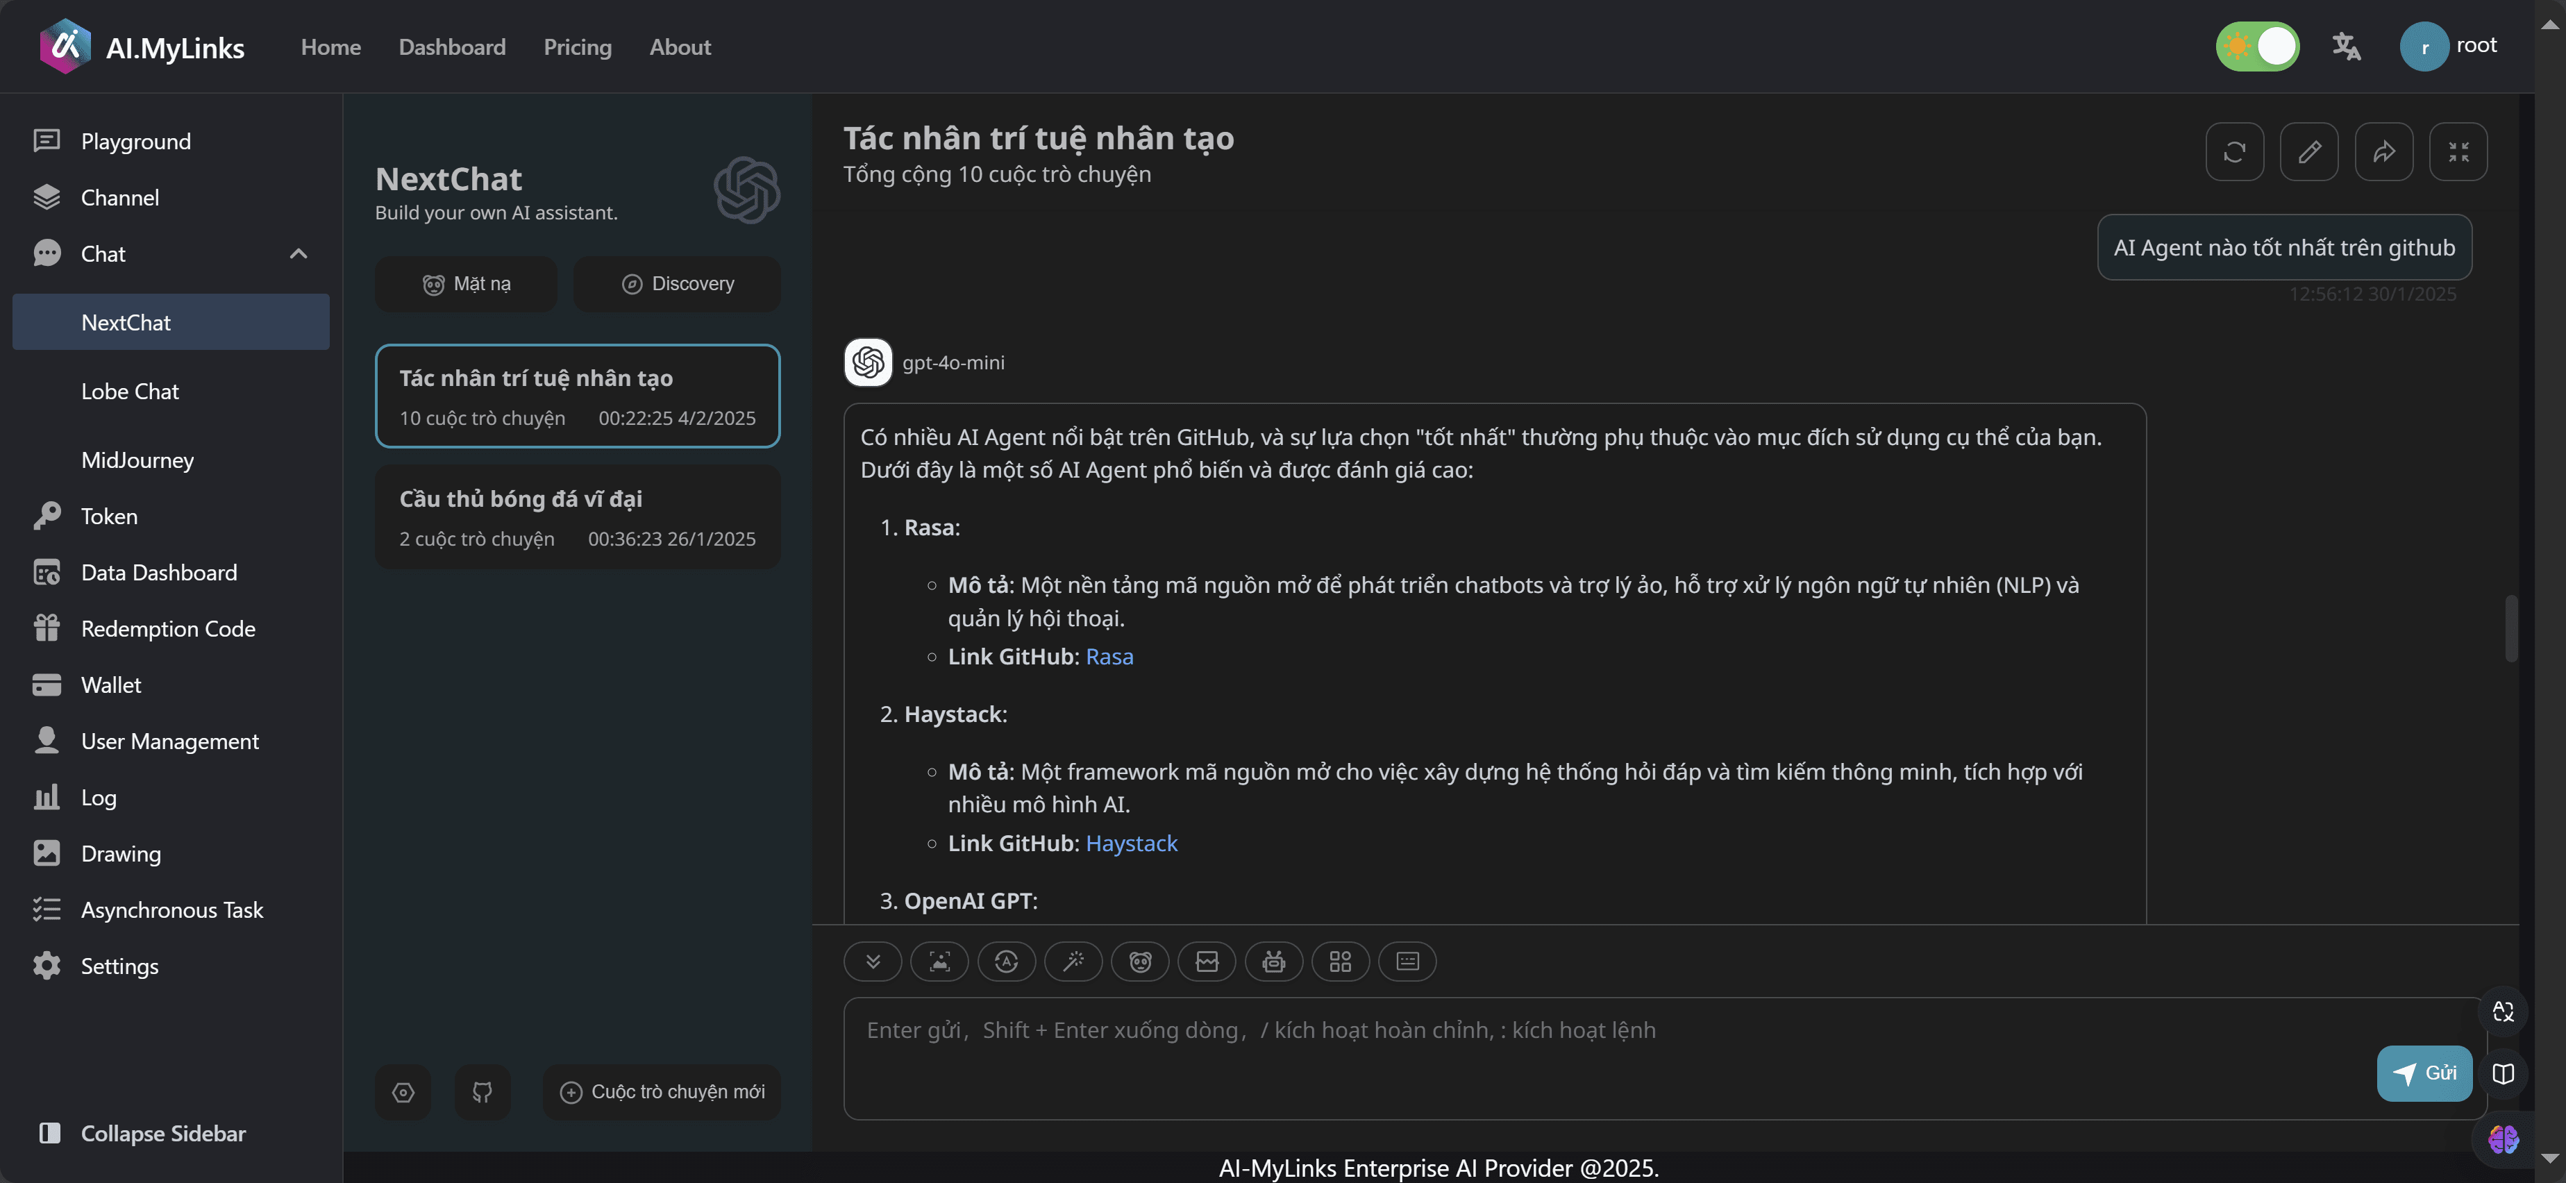
Task: Switch to the Dashboard tab
Action: pyautogui.click(x=451, y=47)
